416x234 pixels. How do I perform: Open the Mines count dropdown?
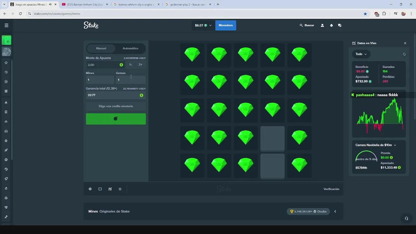pos(100,80)
